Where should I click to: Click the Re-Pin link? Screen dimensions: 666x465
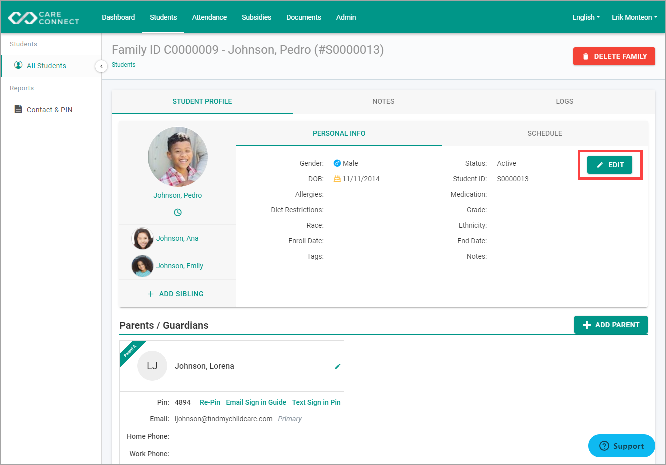210,402
